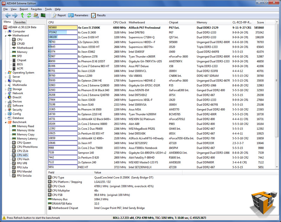Switch to the Menu tab
This screenshot has height=222, width=281.
[x=7, y=22]
